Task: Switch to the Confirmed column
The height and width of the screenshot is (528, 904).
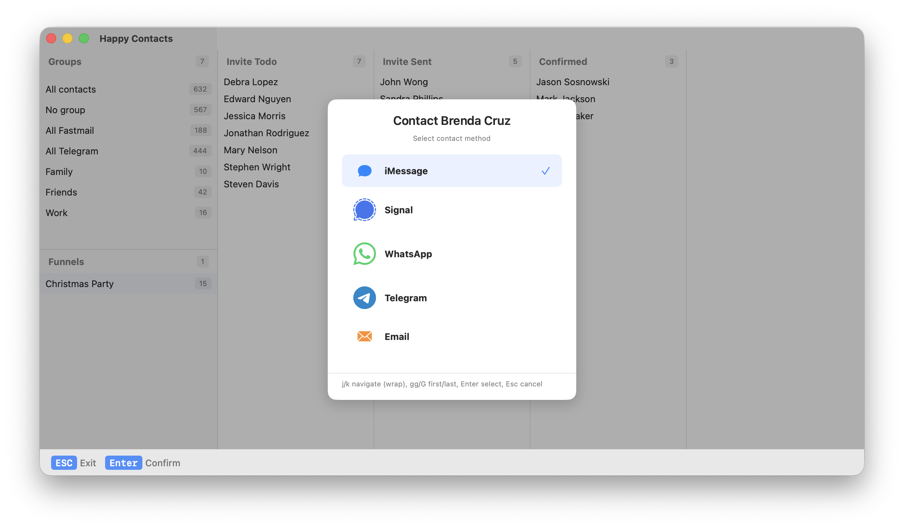Action: (x=563, y=61)
